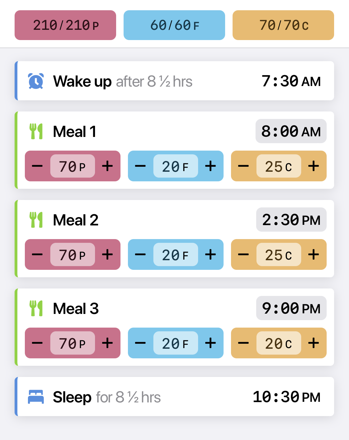
Task: Decrease Meal 1 fat with minus
Action: tap(140, 166)
